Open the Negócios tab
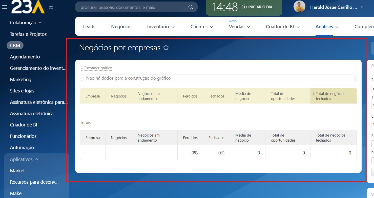374x198 pixels. [121, 27]
